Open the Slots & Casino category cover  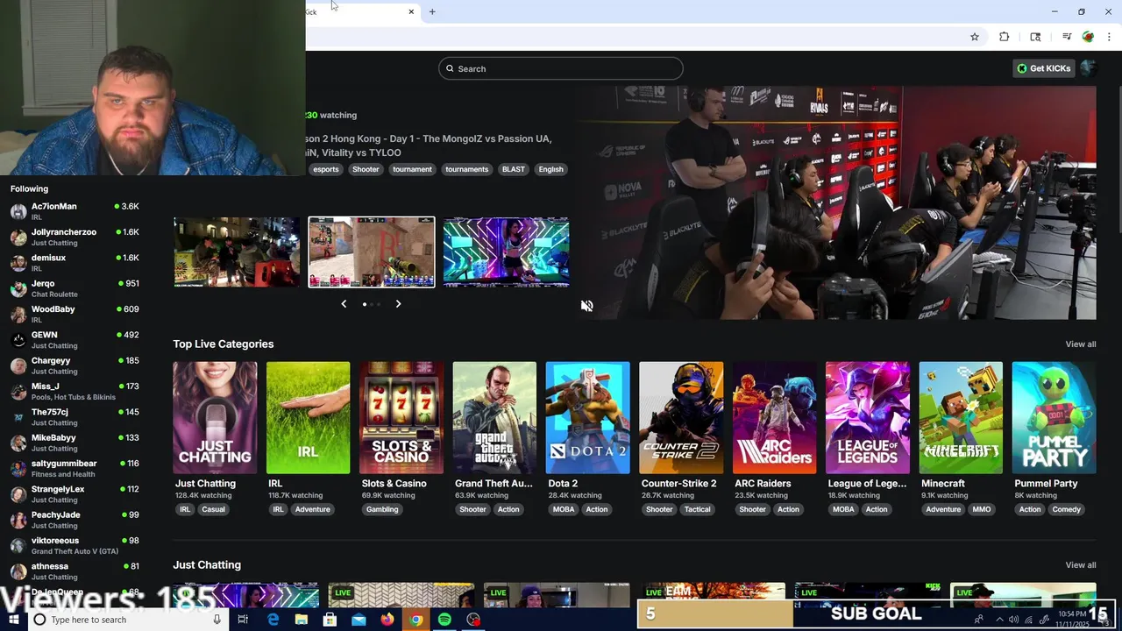401,418
